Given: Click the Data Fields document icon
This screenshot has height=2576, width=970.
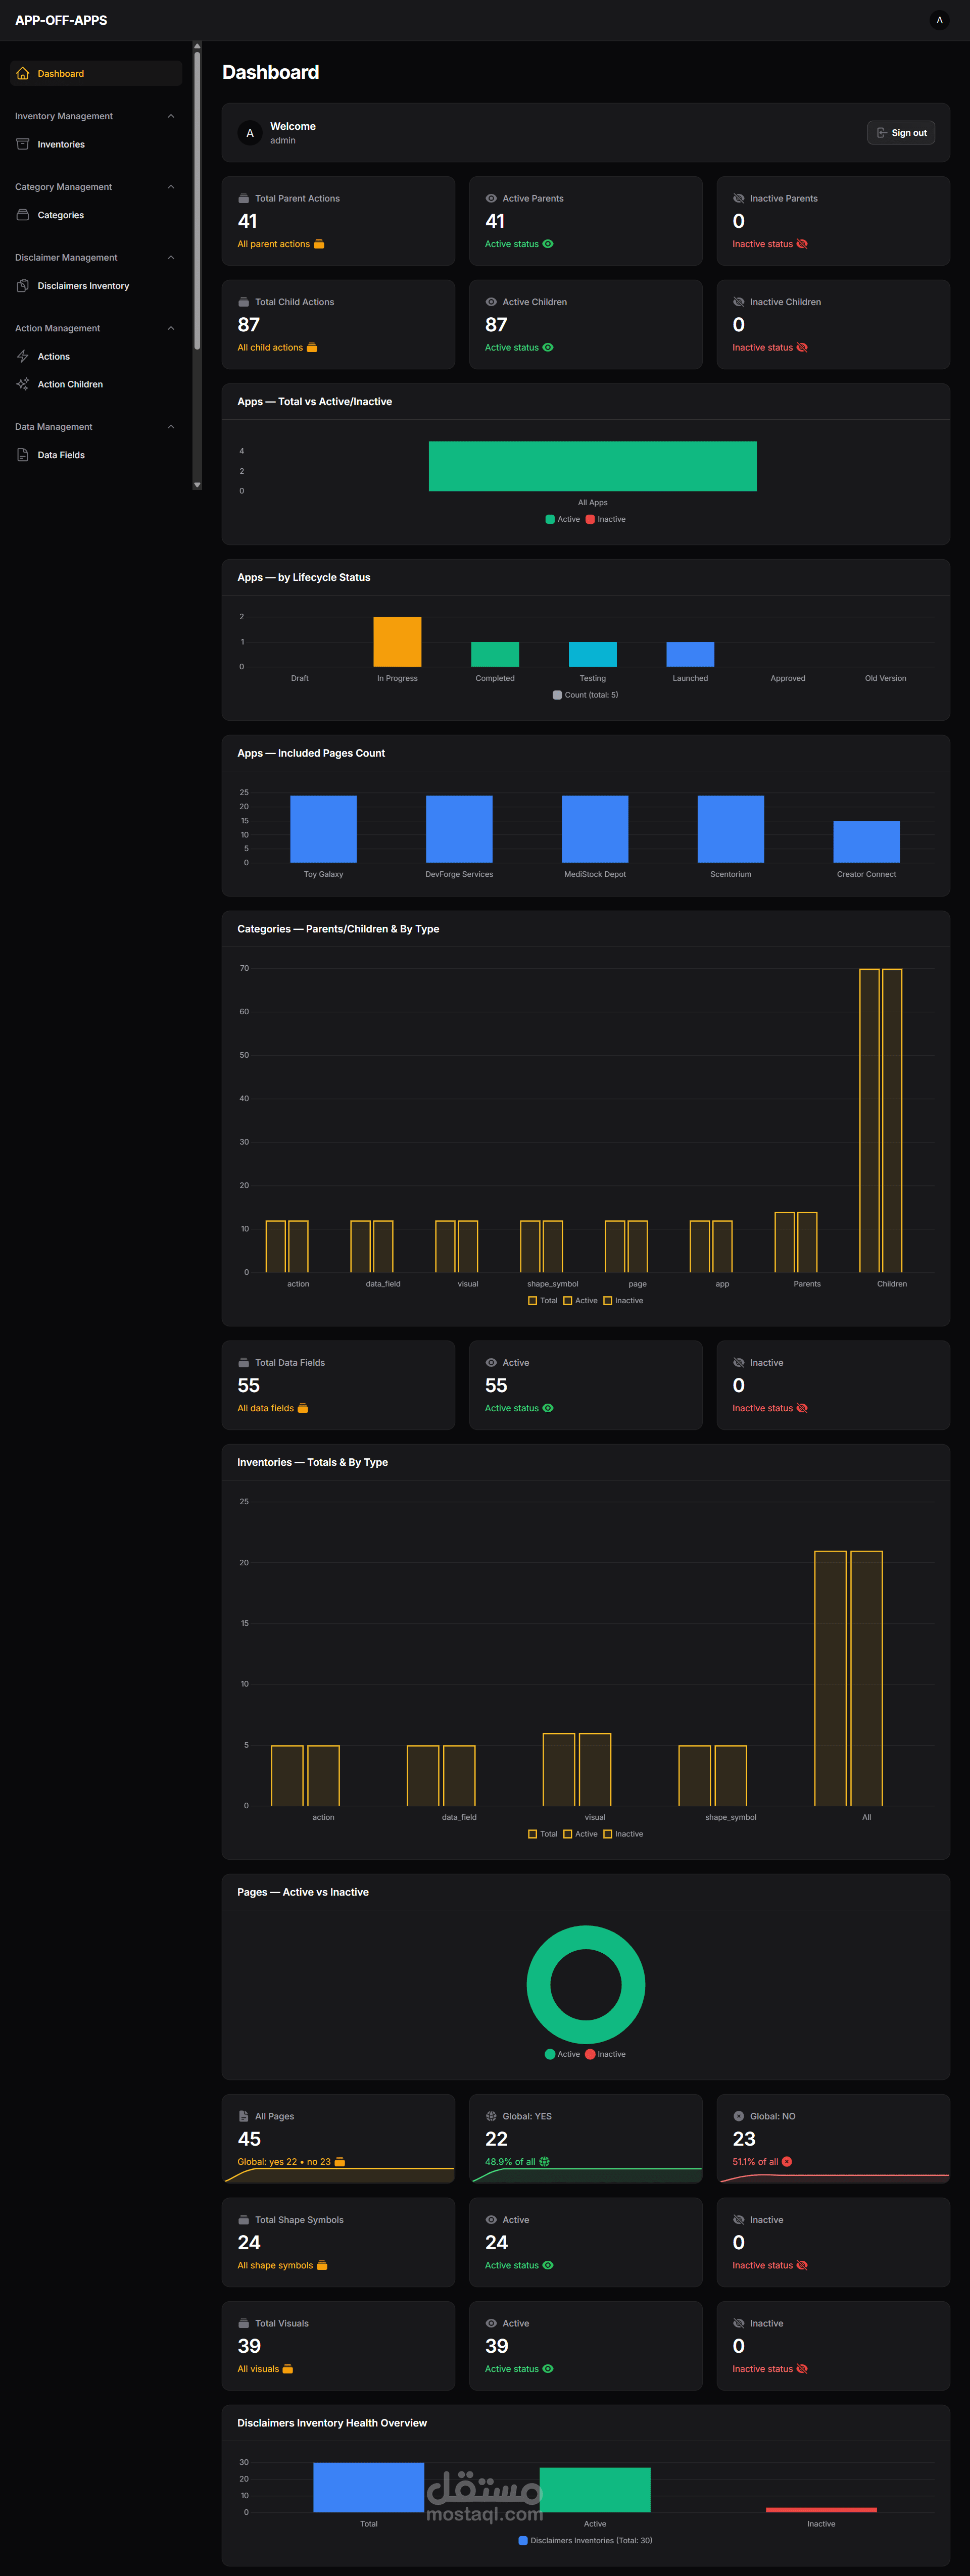Looking at the screenshot, I should (22, 455).
